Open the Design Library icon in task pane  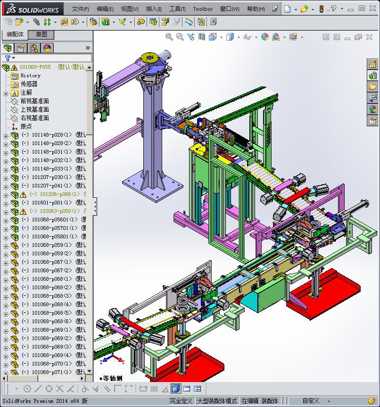(372, 75)
